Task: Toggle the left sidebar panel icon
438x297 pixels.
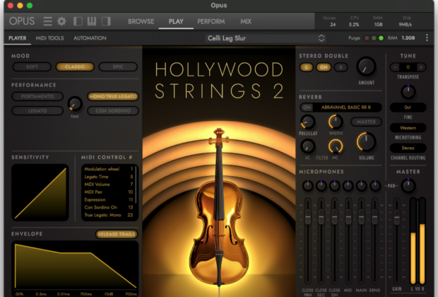Action: pyautogui.click(x=78, y=21)
